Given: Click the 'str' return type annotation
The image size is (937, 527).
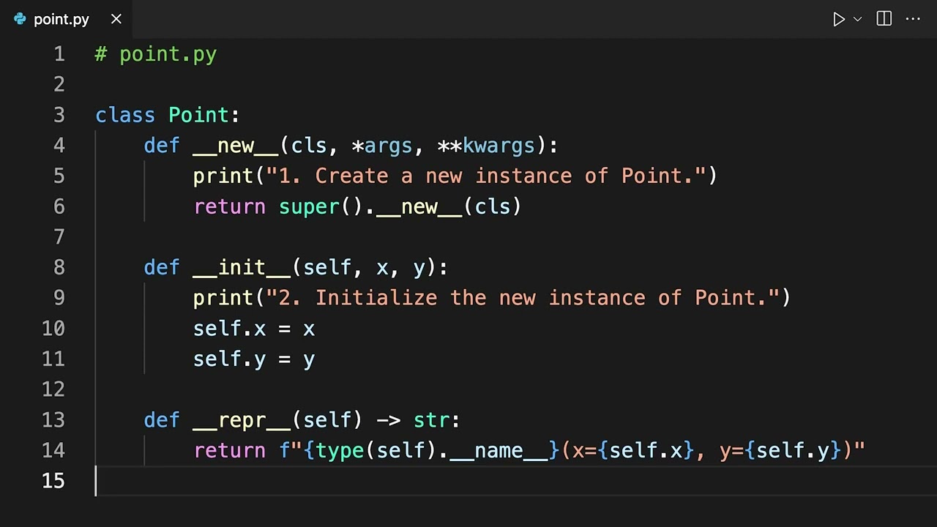Looking at the screenshot, I should [x=431, y=419].
